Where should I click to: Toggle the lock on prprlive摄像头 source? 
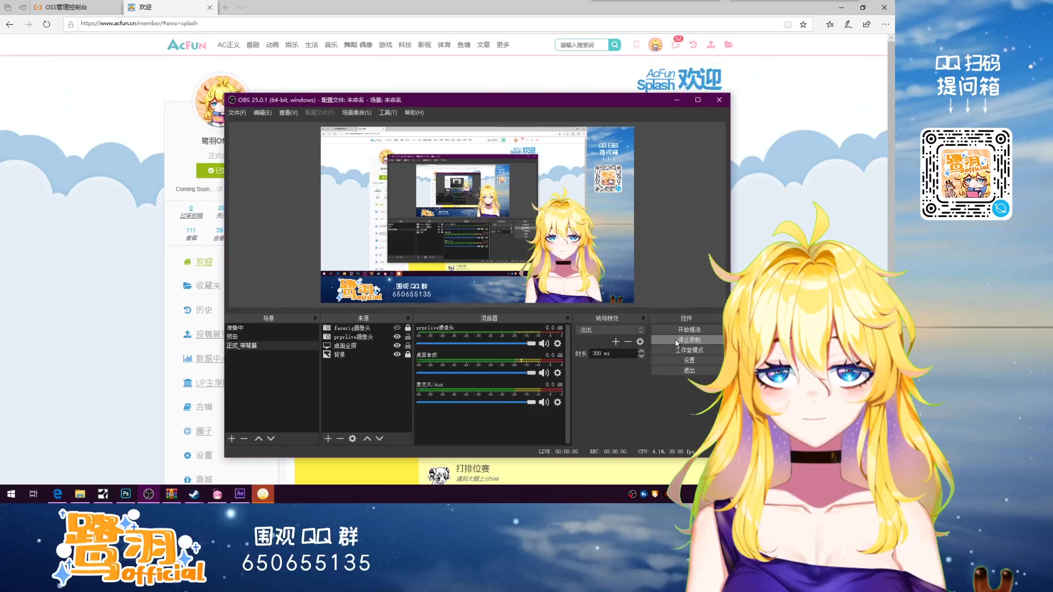[x=407, y=337]
